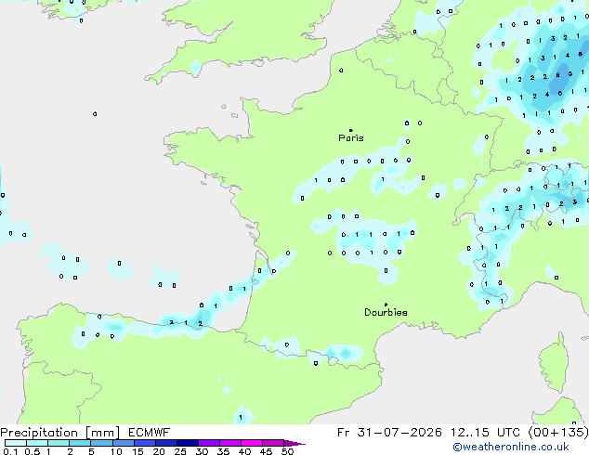The width and height of the screenshot is (589, 455).
Task: Select the Dourbies location dot marker
Action: pos(386,305)
